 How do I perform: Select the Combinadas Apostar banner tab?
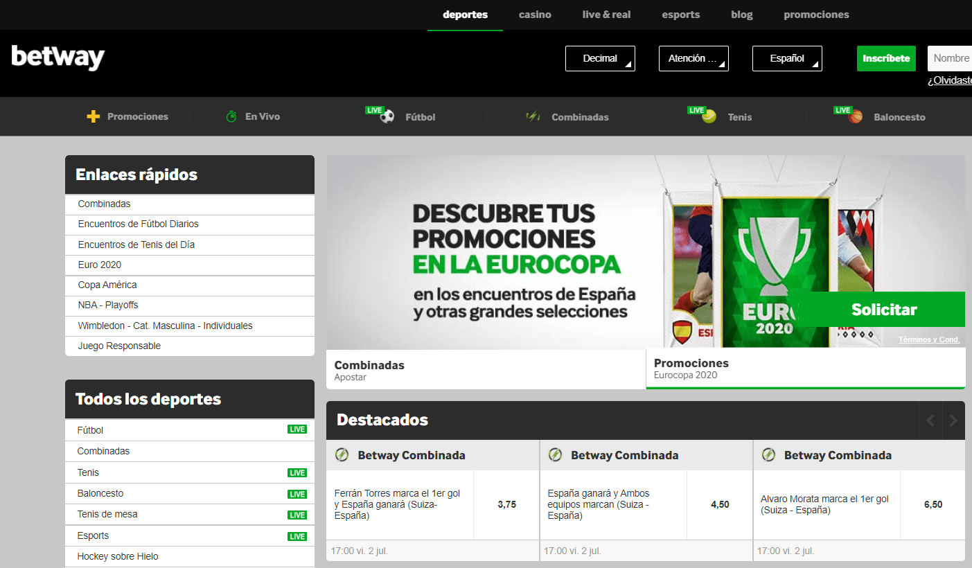pyautogui.click(x=486, y=369)
